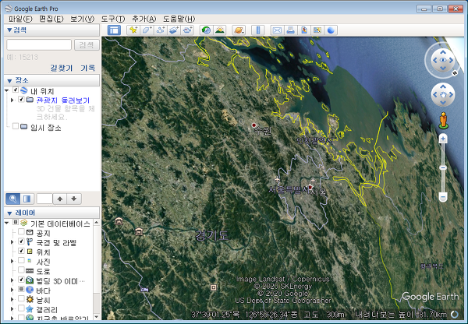Move selected place up with the arrow
Image resolution: width=468 pixels, height=324 pixels.
pos(60,199)
